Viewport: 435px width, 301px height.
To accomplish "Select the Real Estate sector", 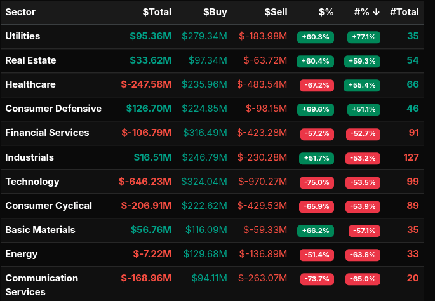I will [x=30, y=60].
